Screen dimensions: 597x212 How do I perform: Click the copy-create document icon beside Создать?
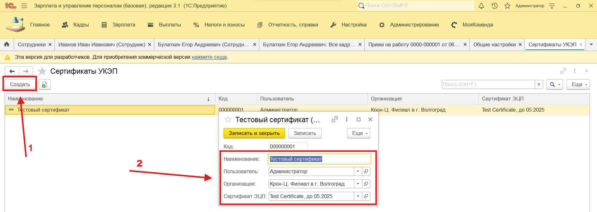44,85
